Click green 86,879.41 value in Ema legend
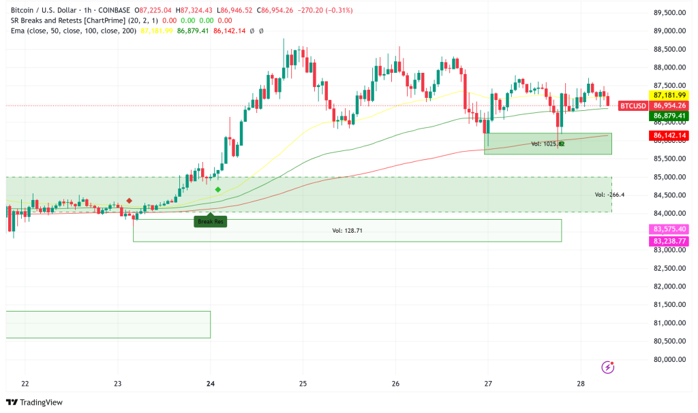The height and width of the screenshot is (413, 698). [193, 31]
